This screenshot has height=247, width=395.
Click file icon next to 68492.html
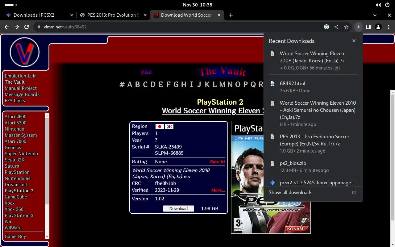(272, 84)
